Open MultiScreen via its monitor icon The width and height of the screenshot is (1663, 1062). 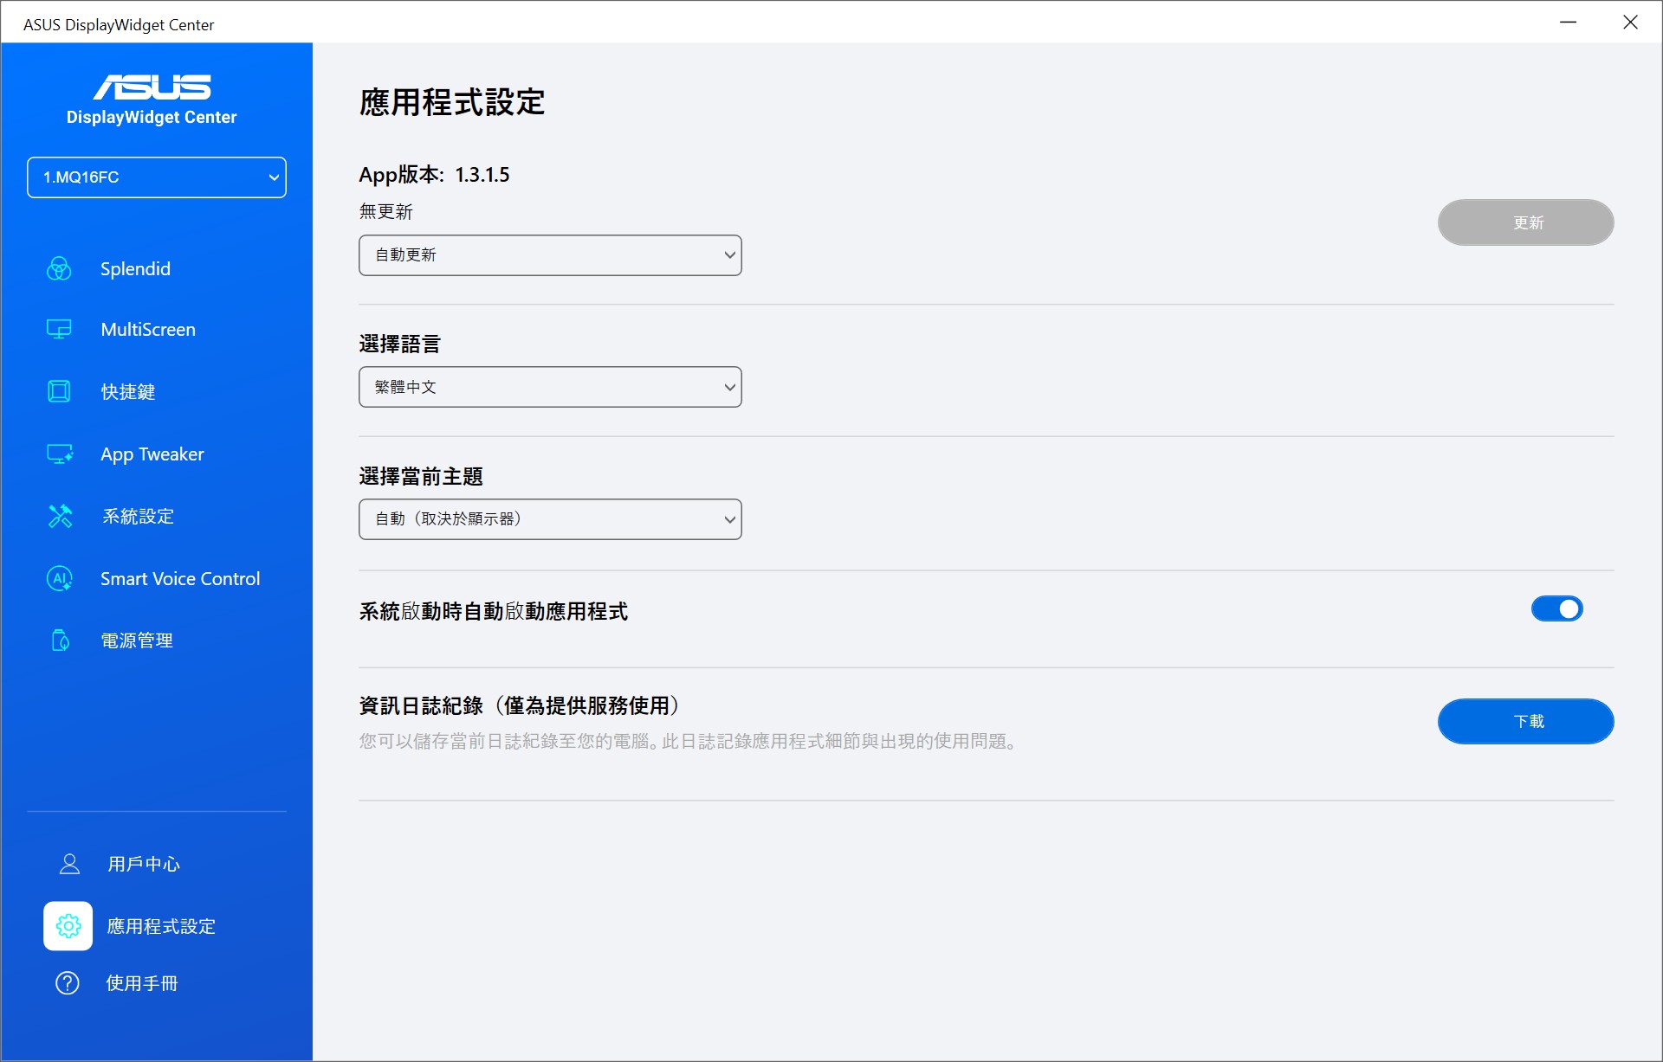[59, 330]
